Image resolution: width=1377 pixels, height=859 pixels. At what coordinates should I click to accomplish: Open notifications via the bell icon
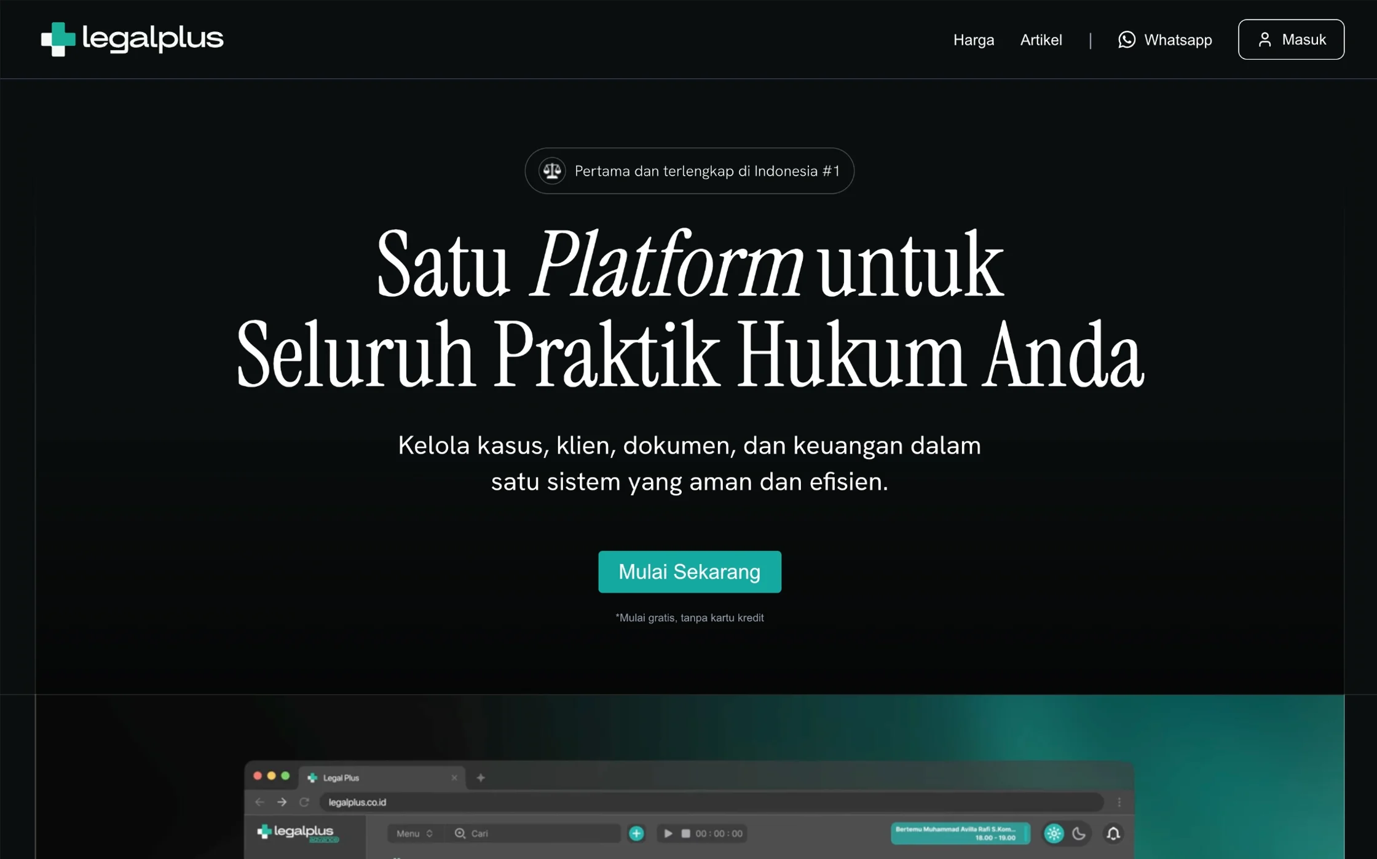[x=1113, y=833]
